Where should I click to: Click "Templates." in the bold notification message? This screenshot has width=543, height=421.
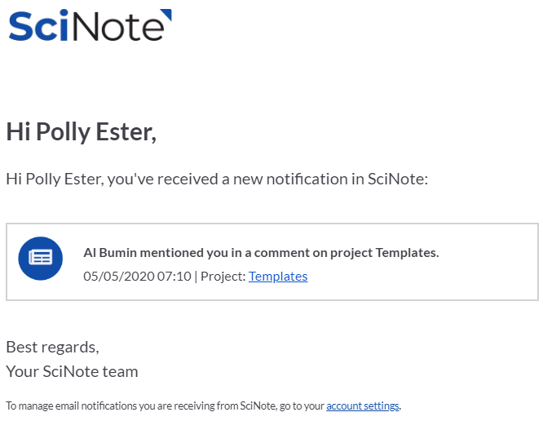[408, 252]
